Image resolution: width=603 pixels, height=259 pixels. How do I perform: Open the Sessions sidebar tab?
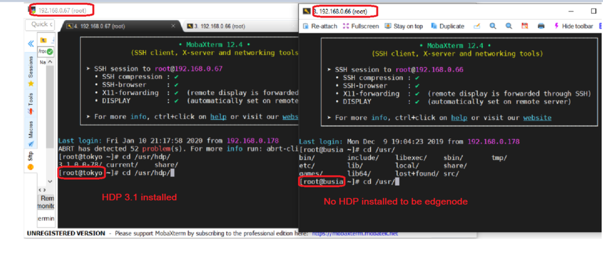click(30, 71)
